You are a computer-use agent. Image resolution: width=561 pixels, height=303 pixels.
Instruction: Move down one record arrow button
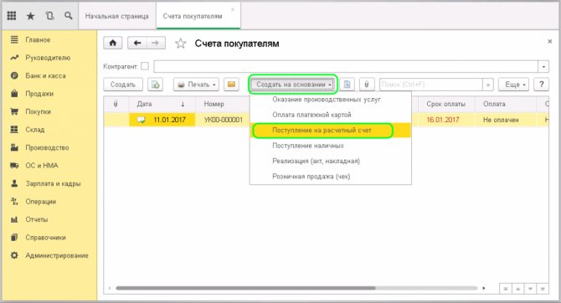(530, 289)
